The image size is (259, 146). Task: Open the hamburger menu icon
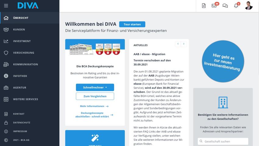(6, 6)
